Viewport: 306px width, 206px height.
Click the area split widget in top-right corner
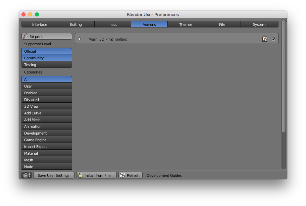pos(285,20)
